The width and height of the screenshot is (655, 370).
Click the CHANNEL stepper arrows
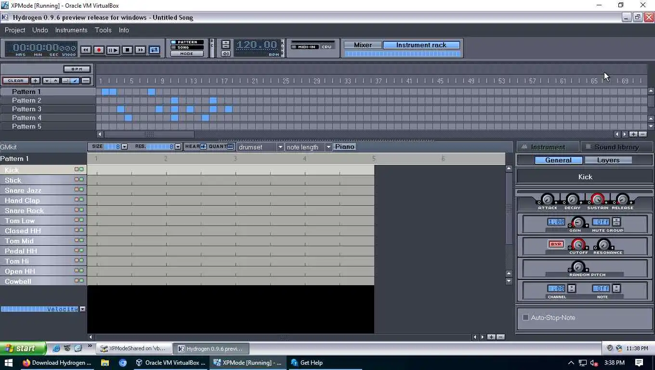571,288
